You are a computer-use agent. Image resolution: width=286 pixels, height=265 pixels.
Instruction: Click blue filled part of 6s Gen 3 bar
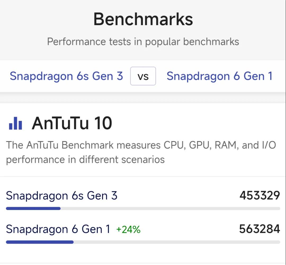pyautogui.click(x=33, y=208)
